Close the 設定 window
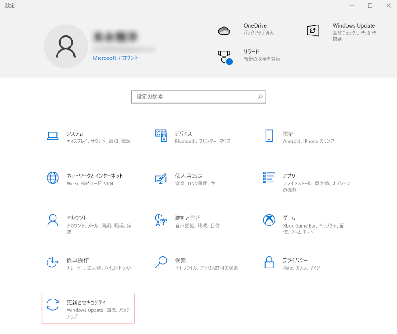This screenshot has height=334, width=397. coord(388,5)
